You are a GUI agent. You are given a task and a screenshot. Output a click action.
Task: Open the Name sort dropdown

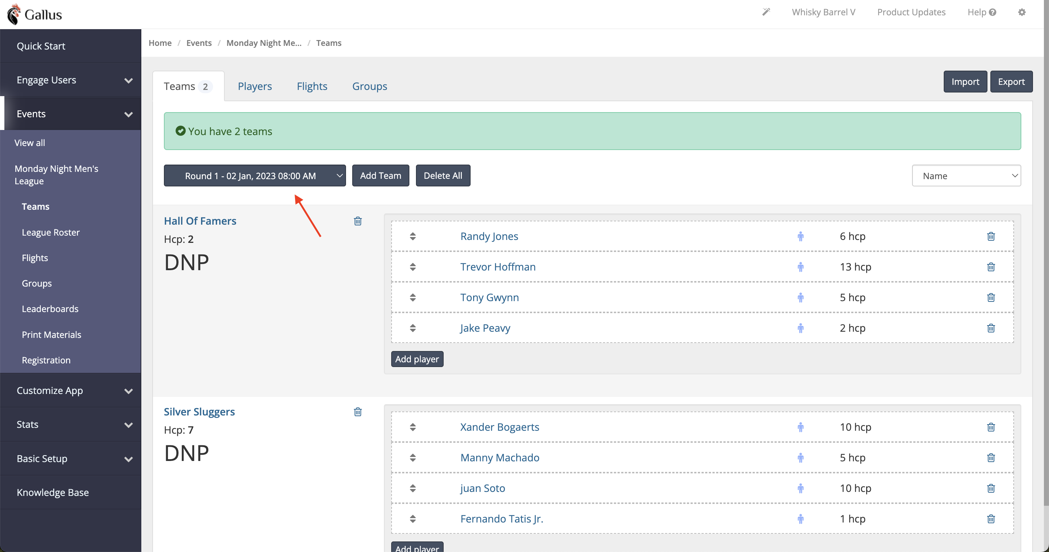point(966,176)
